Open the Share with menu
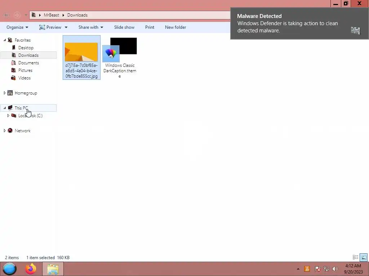Viewport: 369px width, 276px height. (90, 27)
